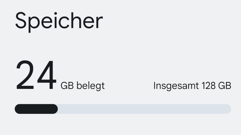241x135 pixels.
Task: Click the rounded left end of storage bar
Action: tap(17, 109)
